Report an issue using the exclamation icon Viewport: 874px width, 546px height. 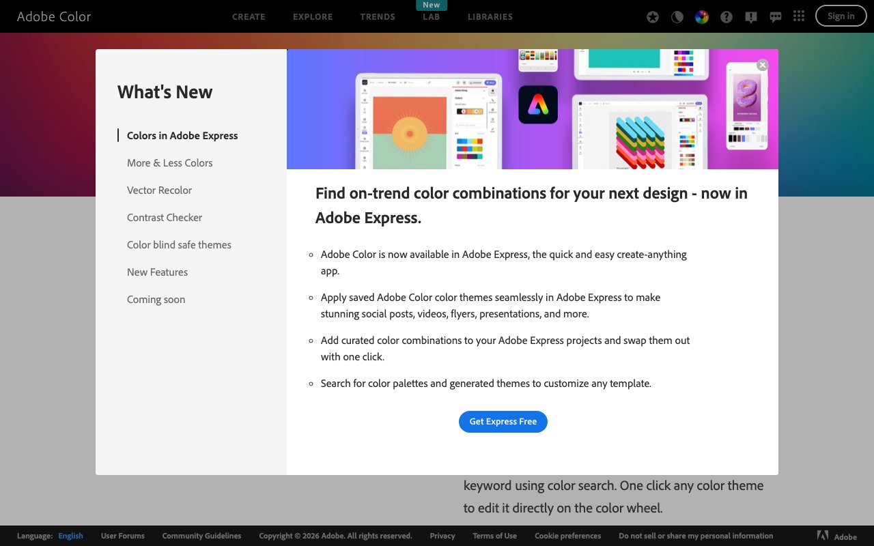pyautogui.click(x=750, y=16)
